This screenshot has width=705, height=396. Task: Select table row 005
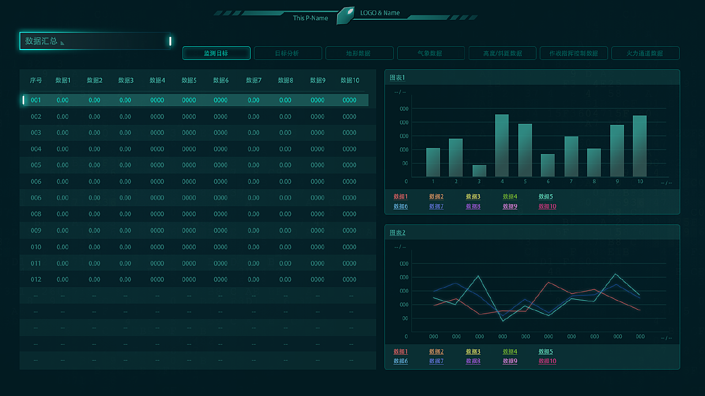click(x=198, y=165)
